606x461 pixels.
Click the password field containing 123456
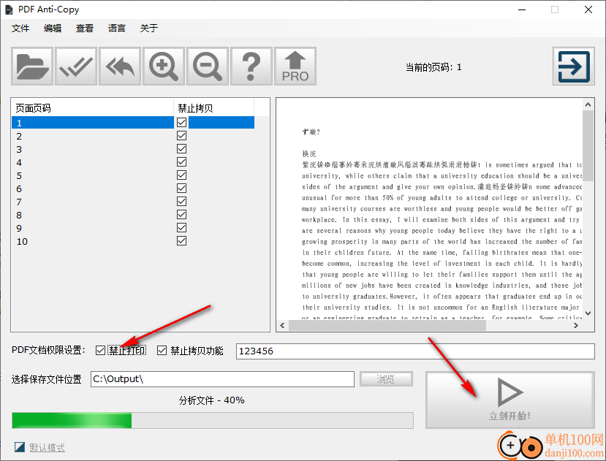(x=415, y=351)
